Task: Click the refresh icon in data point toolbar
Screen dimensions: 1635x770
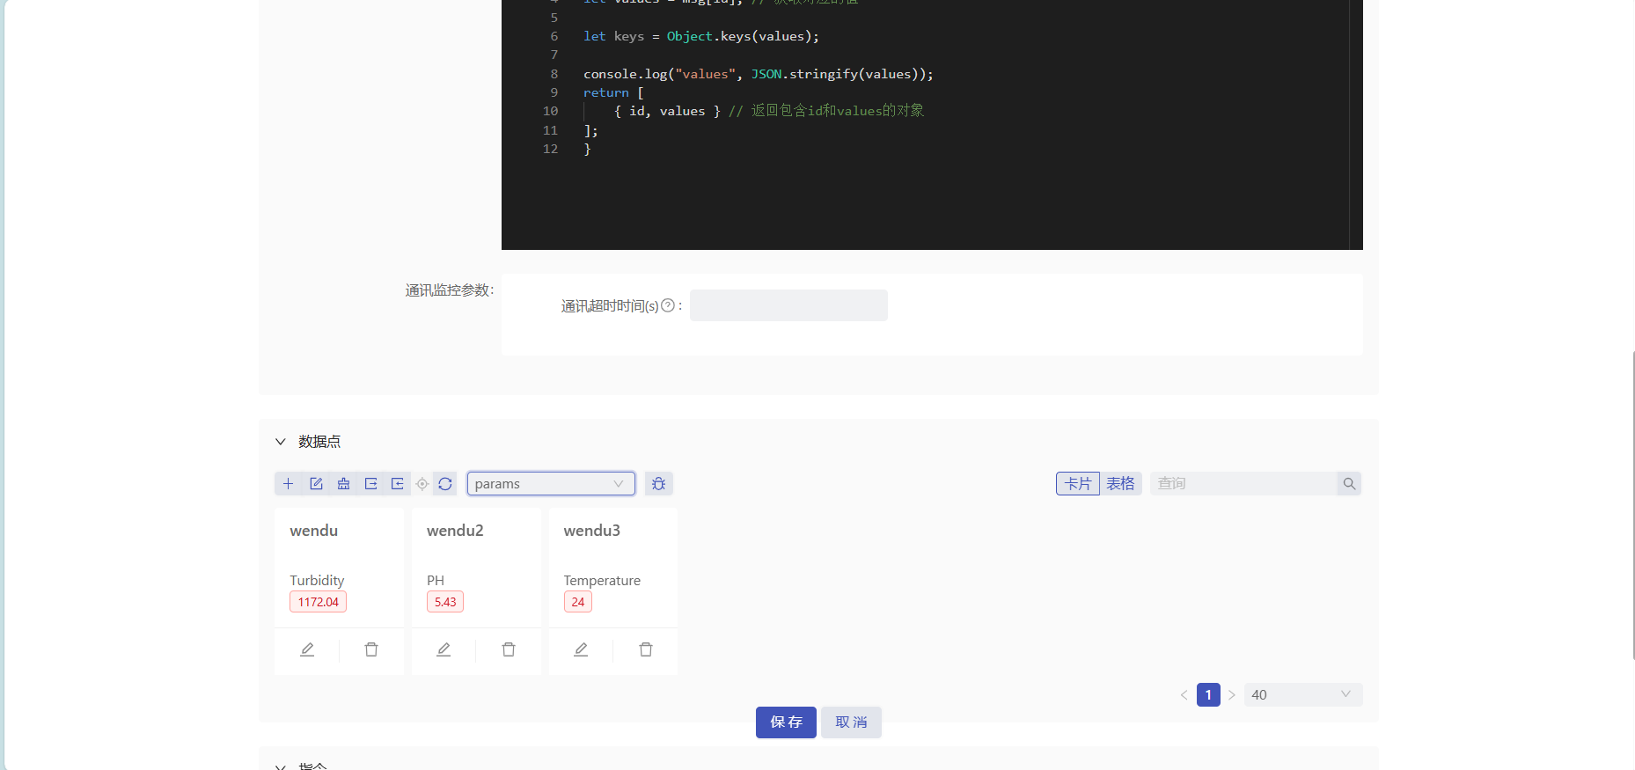Action: (445, 484)
